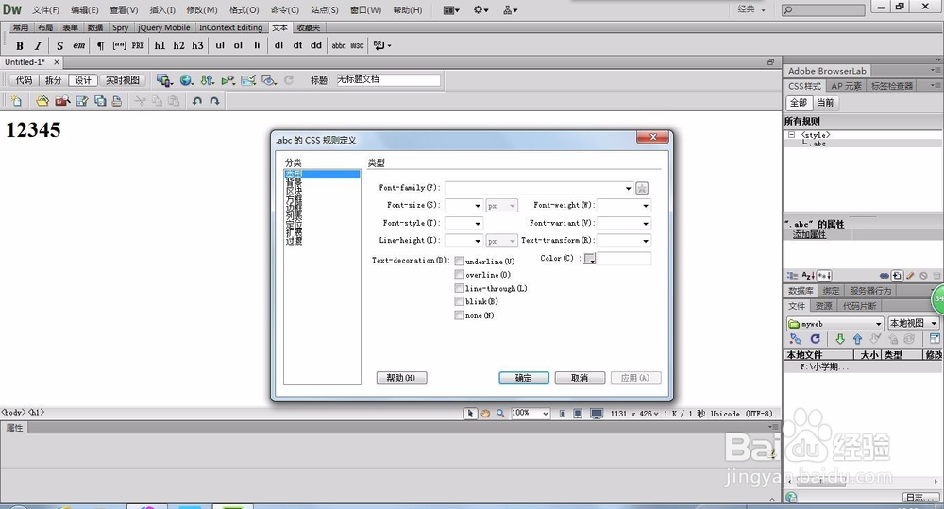Click the preview in browser globe icon
This screenshot has width=944, height=509.
187,80
